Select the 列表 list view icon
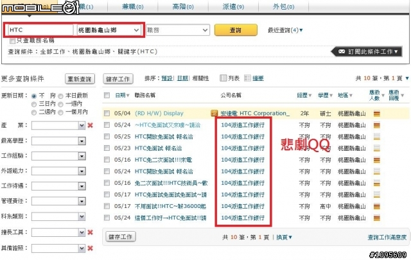 [223, 78]
